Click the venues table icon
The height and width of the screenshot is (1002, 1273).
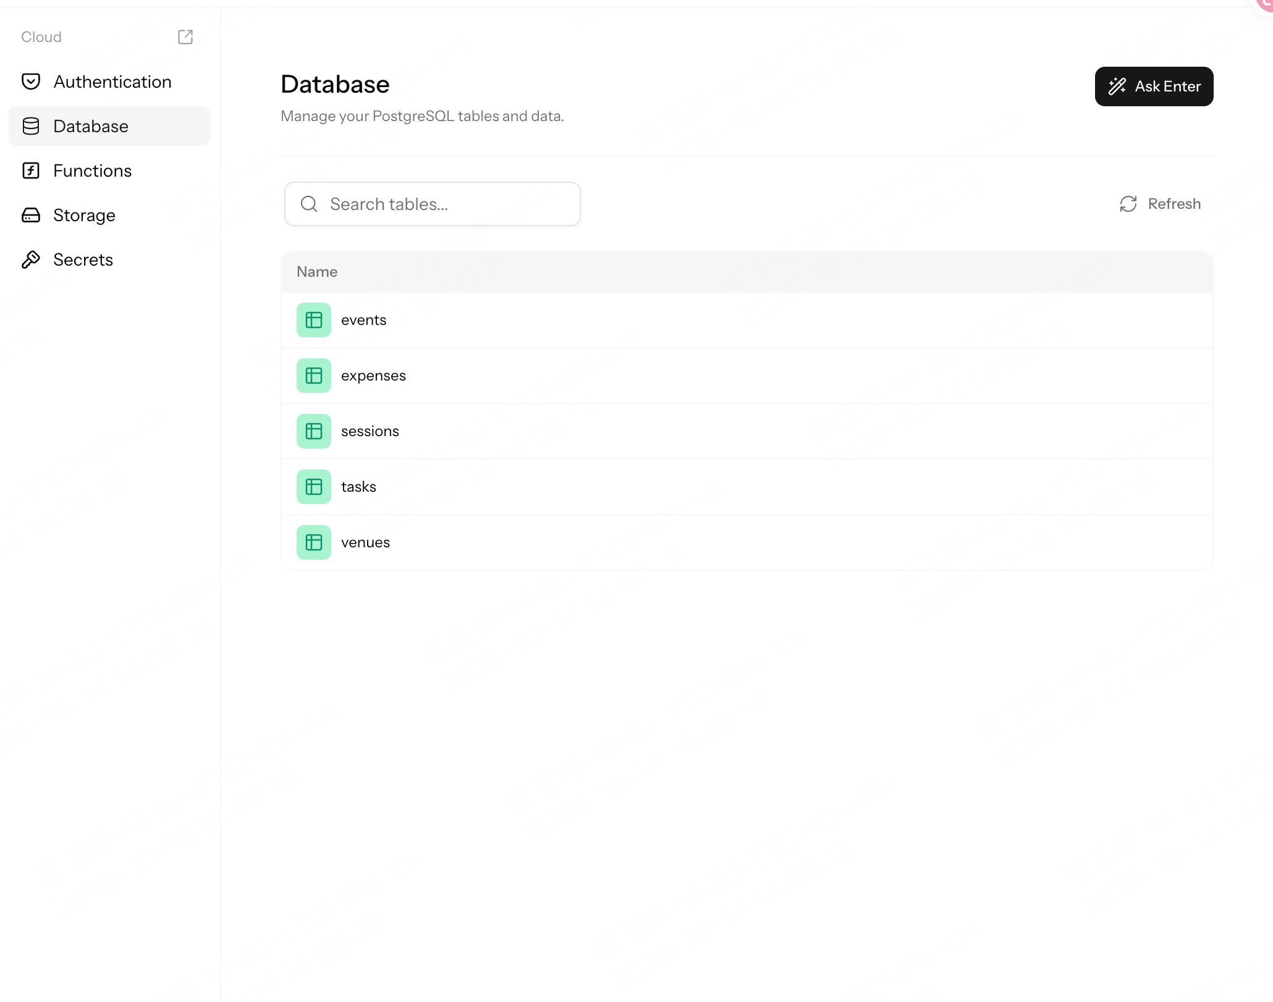click(x=314, y=542)
